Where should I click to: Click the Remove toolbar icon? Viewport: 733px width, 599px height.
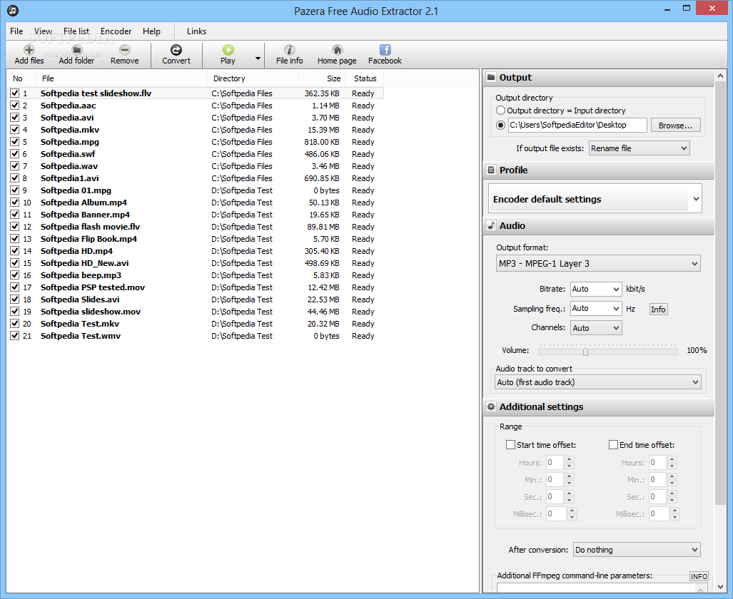click(124, 49)
